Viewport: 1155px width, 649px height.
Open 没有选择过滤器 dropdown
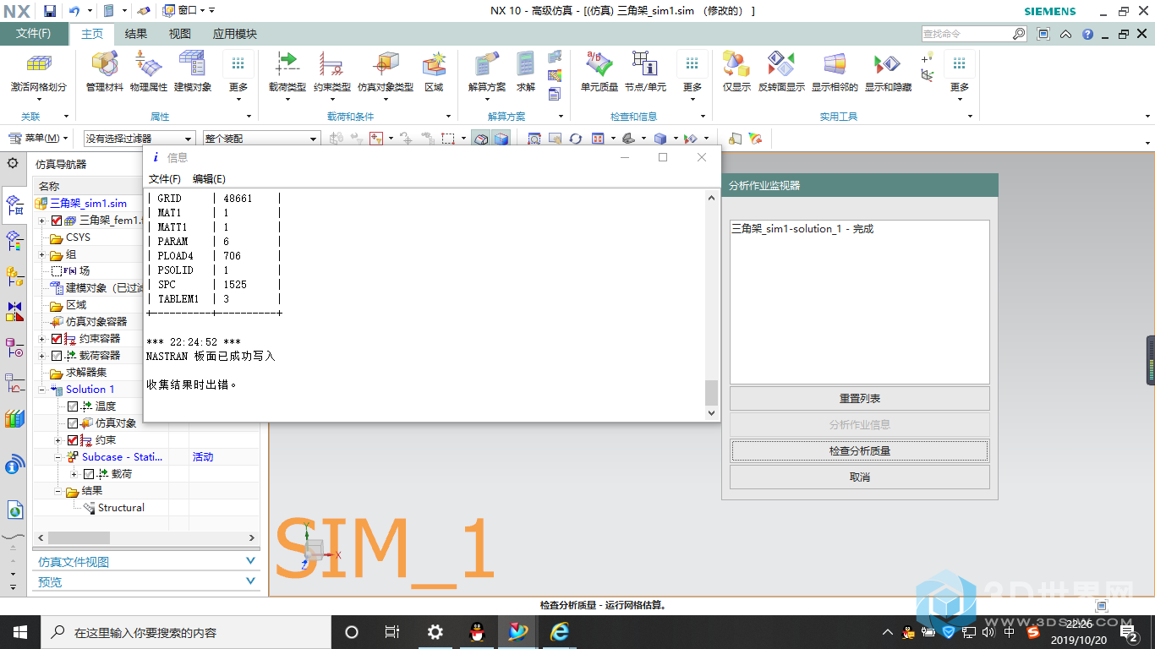point(140,139)
